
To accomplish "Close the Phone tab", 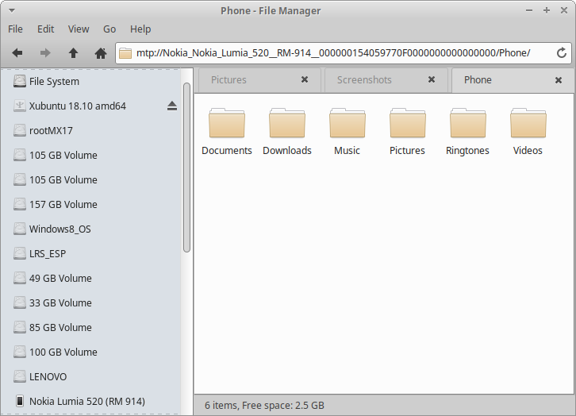I will click(559, 80).
